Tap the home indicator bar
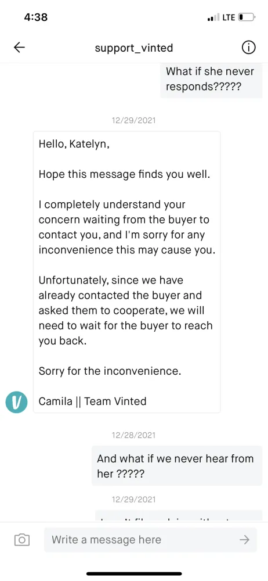268x581 pixels. (x=134, y=573)
